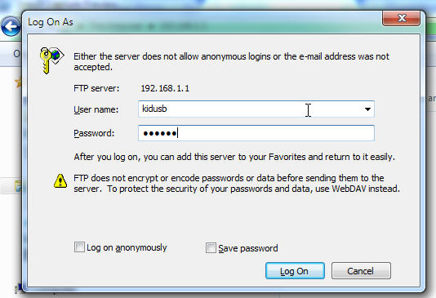Screen dimensions: 436x298
Task: Focus the User name field containing kidusb
Action: [256, 109]
